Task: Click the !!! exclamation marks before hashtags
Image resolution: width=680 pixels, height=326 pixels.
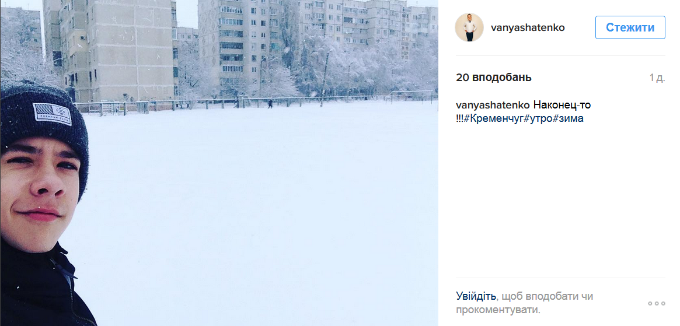Action: click(x=459, y=118)
